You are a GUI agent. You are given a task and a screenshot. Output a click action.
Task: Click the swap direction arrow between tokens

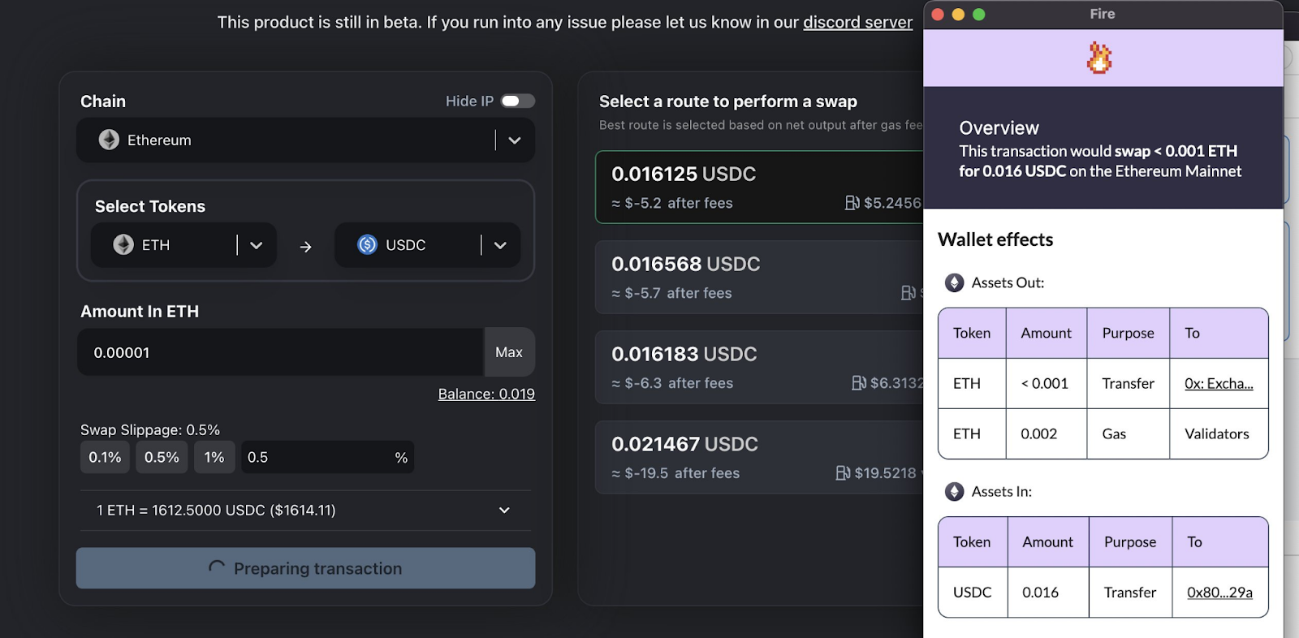(305, 246)
